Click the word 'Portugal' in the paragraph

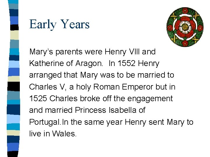(x=44, y=122)
